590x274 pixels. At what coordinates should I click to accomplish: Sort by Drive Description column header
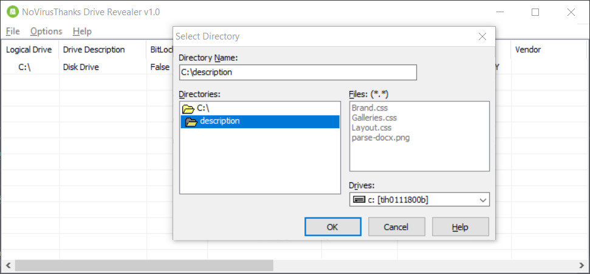pos(102,50)
